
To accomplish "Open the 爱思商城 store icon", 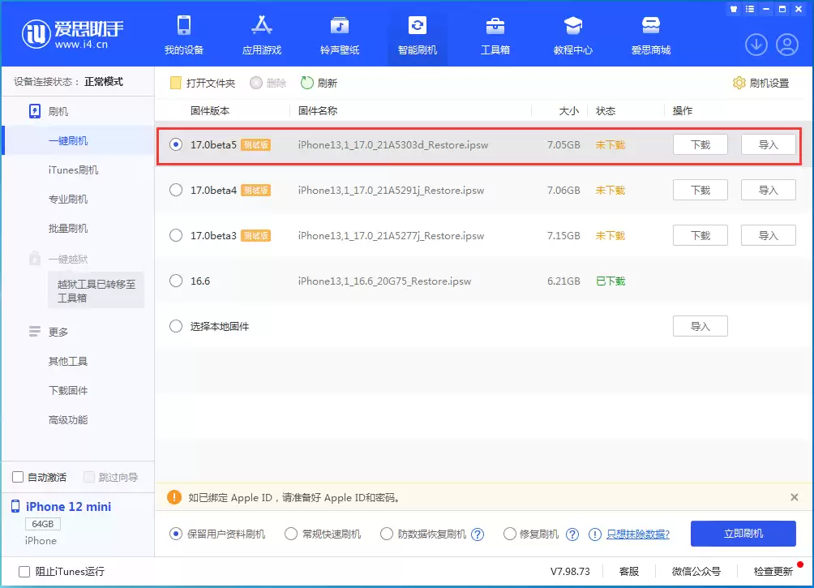I will click(651, 25).
